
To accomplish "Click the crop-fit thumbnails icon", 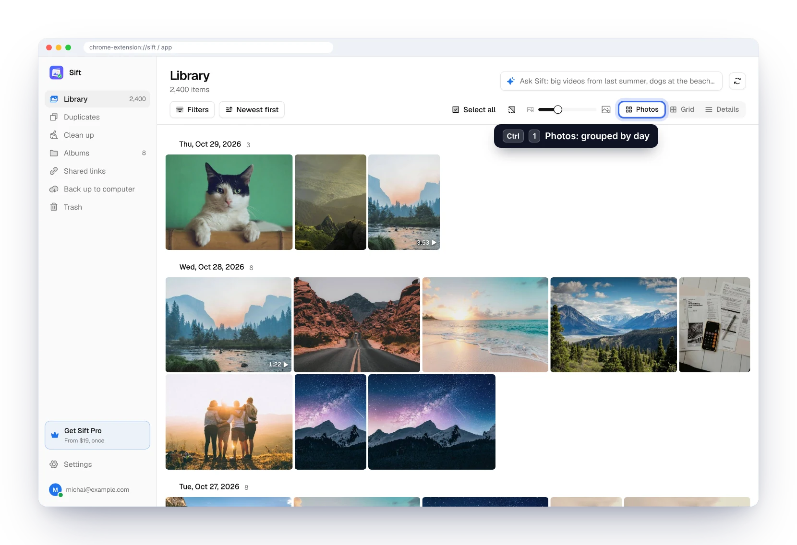I will point(512,110).
